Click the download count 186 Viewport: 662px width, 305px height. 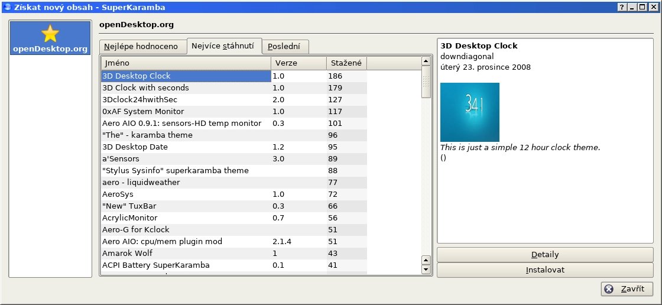(336, 76)
